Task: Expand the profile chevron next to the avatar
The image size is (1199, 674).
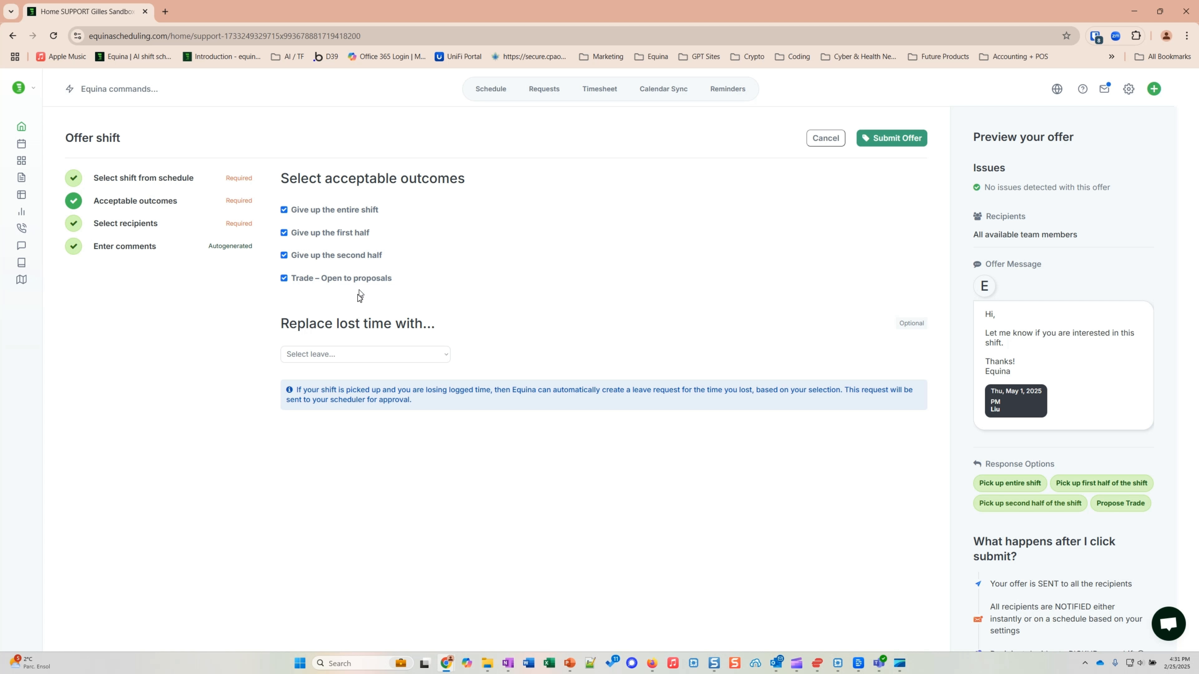Action: pyautogui.click(x=33, y=87)
